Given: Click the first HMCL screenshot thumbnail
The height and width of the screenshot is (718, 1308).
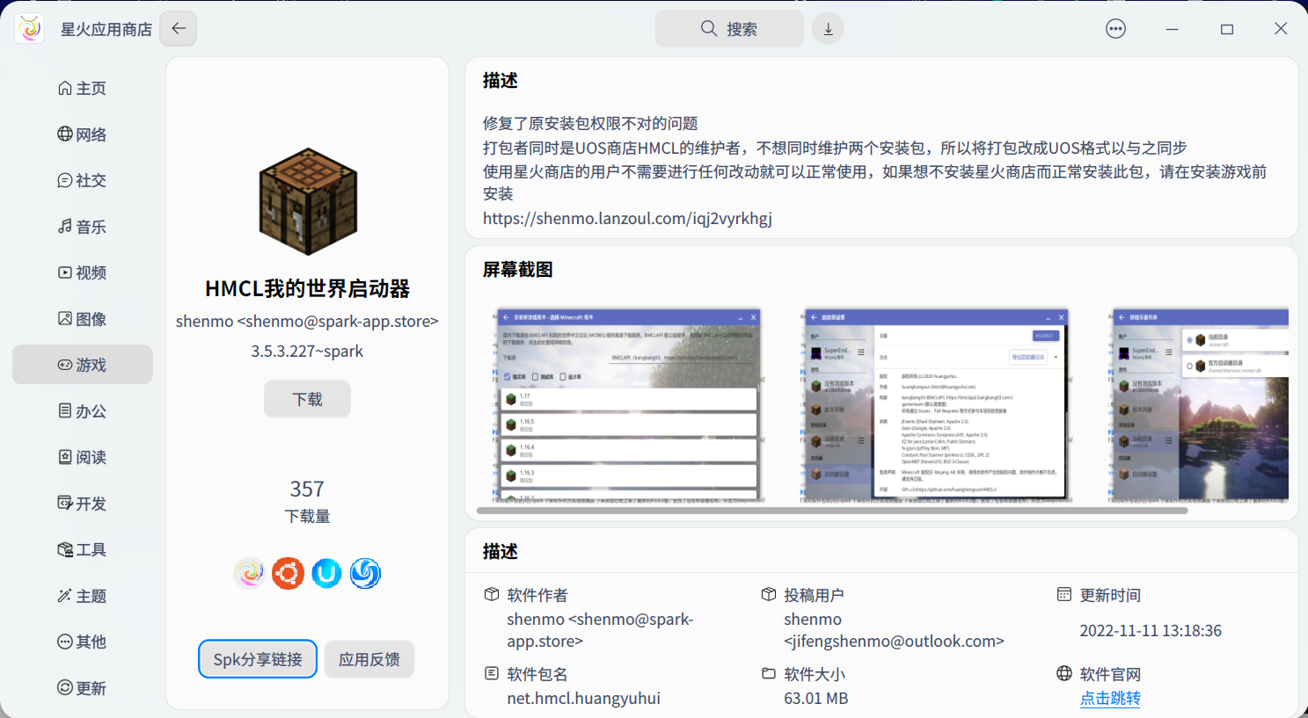Looking at the screenshot, I should 628,403.
